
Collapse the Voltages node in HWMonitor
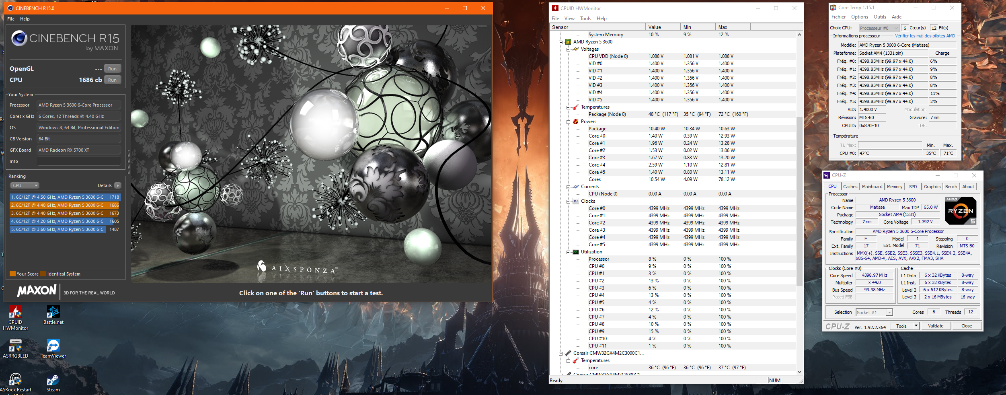coord(568,49)
